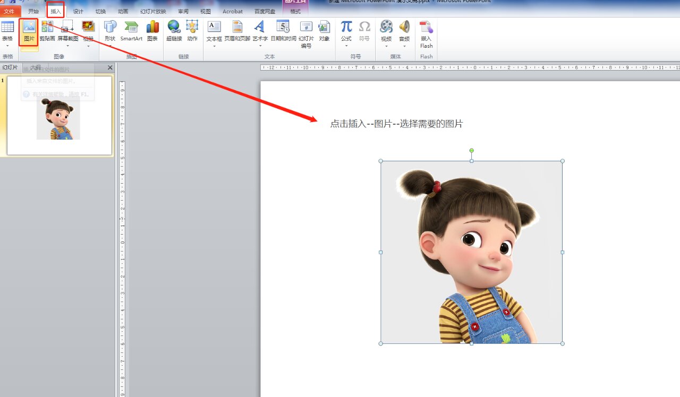
Task: Insert a 文本框 (Text Box)
Action: point(214,32)
